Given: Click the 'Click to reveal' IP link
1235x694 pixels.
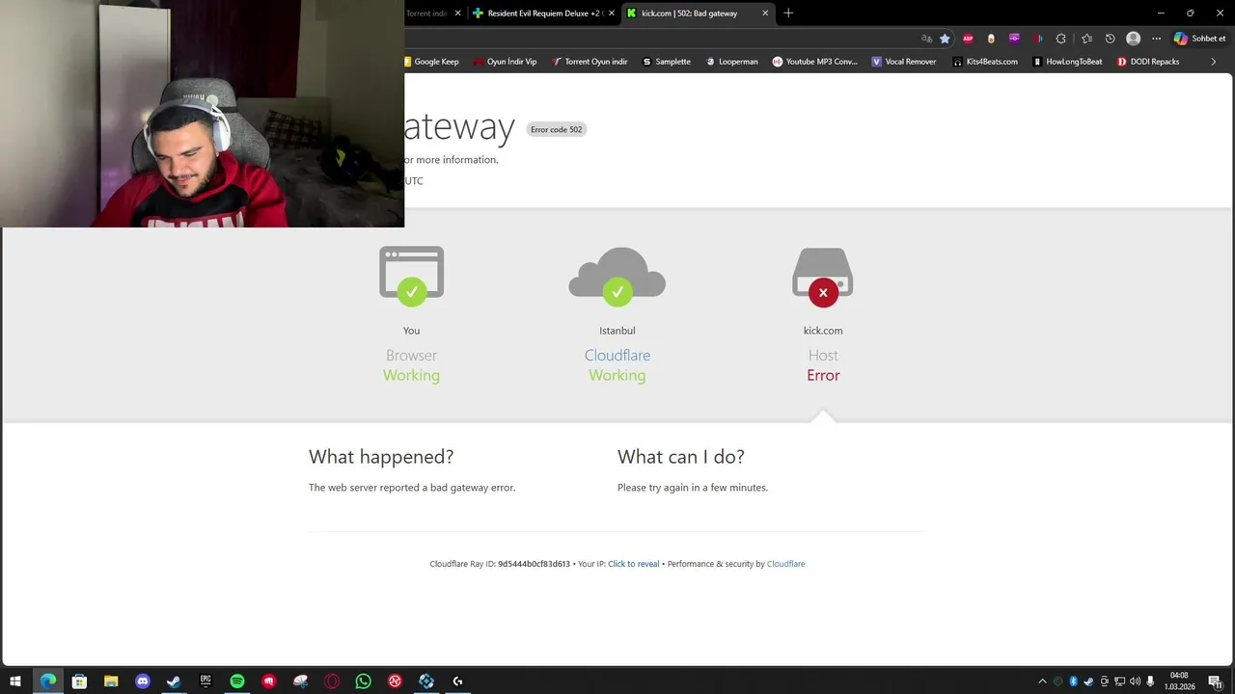Looking at the screenshot, I should point(633,564).
